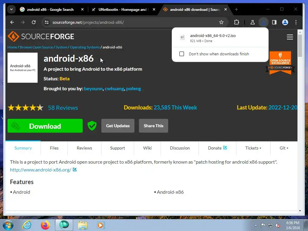The height and width of the screenshot is (231, 308).
Task: Click the taskbar clock showing 6:56 PM
Action: (293, 225)
